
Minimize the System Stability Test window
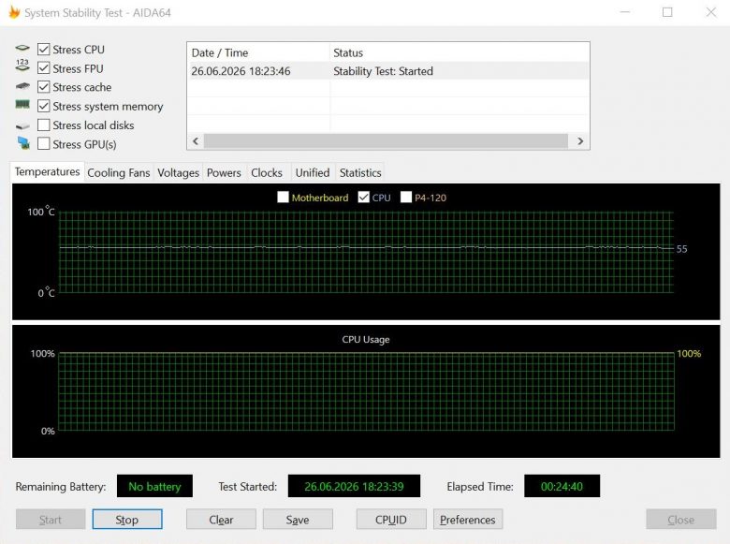click(x=625, y=12)
